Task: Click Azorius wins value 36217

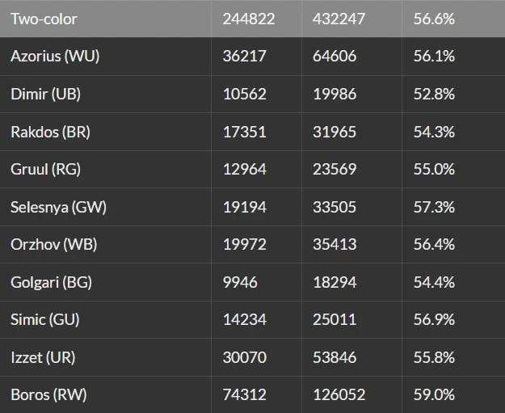Action: tap(245, 56)
